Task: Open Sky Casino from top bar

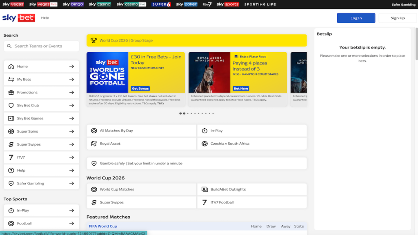Action: (x=100, y=4)
